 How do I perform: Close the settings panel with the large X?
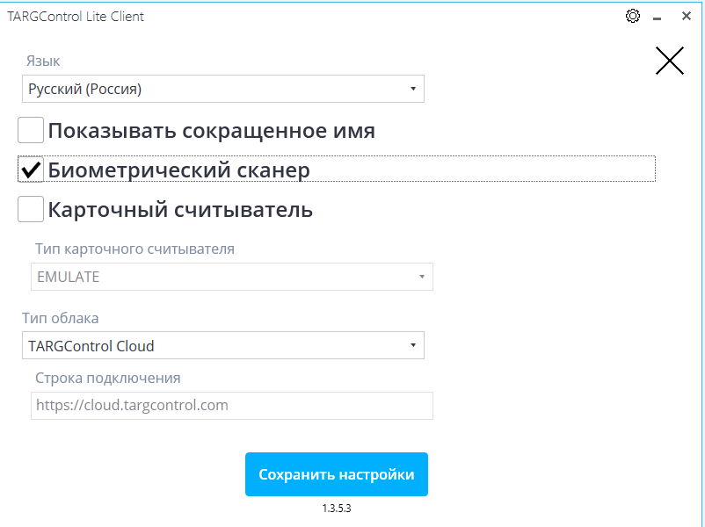(670, 61)
